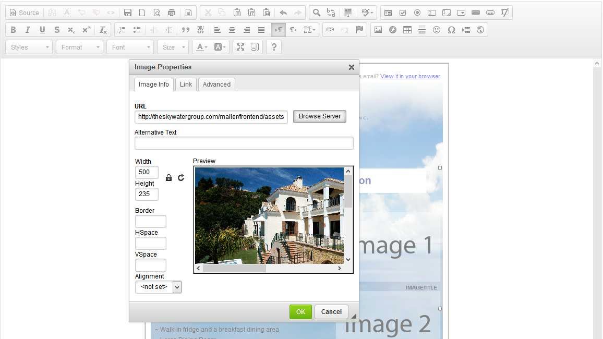Insert a form Button

pyautogui.click(x=476, y=13)
